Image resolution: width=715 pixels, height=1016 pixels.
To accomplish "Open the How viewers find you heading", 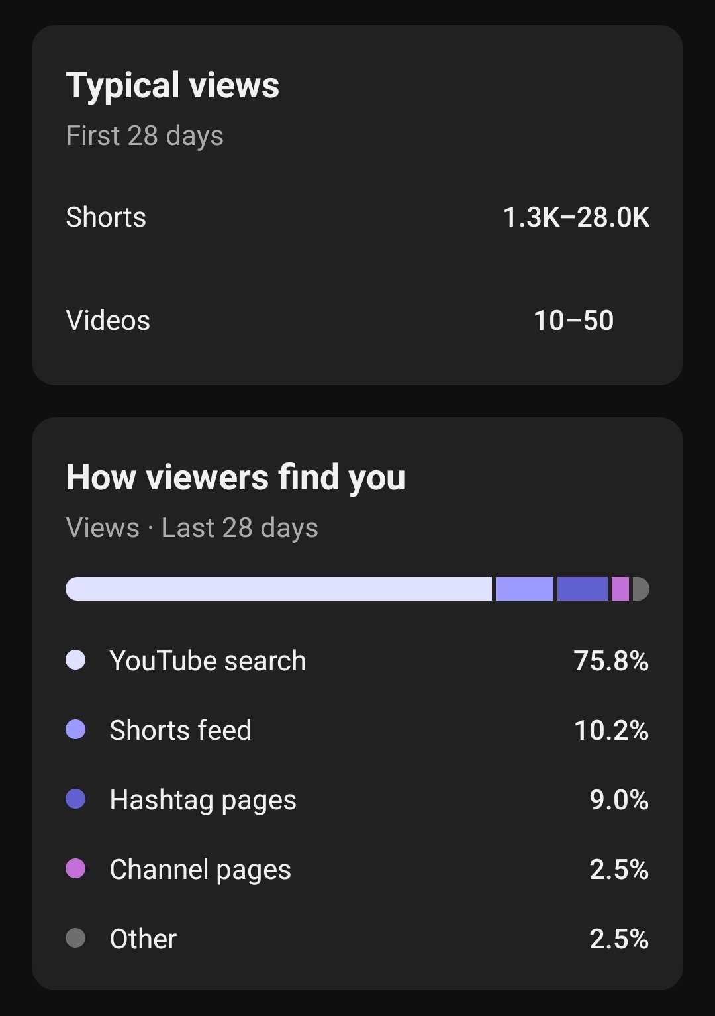I will [236, 478].
